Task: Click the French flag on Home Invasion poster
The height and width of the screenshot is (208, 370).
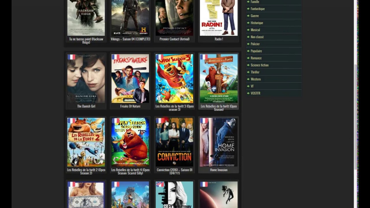Action: (204, 120)
